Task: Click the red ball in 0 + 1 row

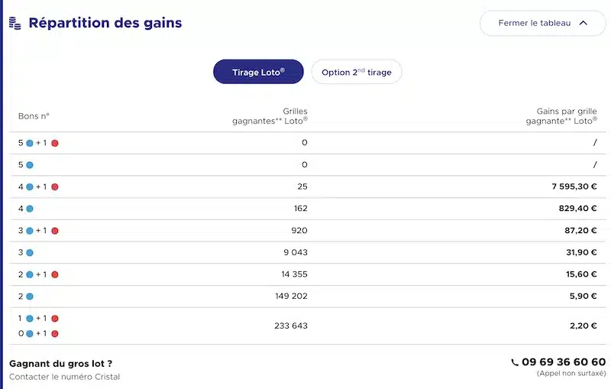Action: point(55,334)
